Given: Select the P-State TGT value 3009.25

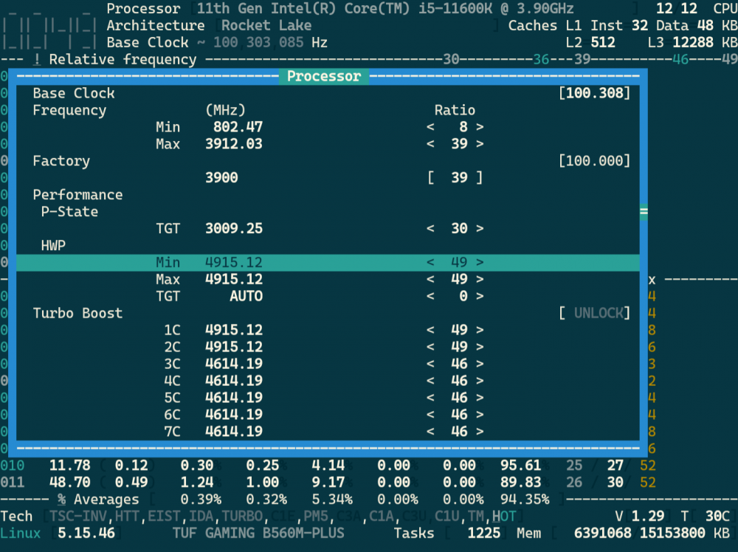Looking at the screenshot, I should click(x=234, y=229).
